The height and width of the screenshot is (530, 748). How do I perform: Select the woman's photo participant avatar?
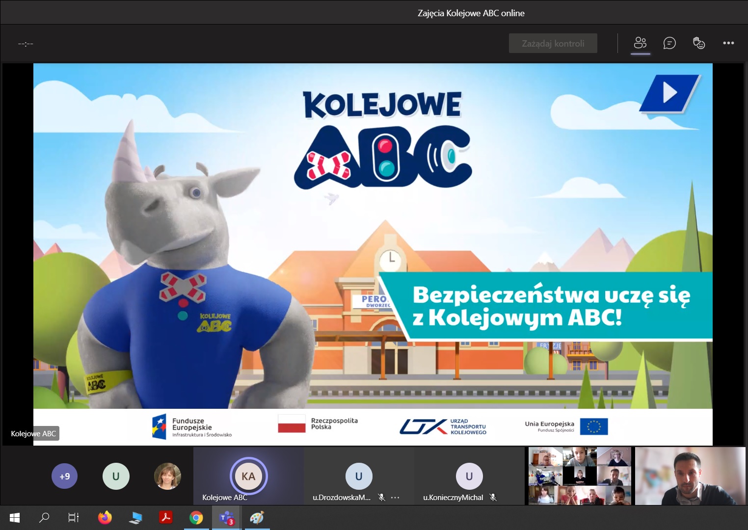(167, 476)
